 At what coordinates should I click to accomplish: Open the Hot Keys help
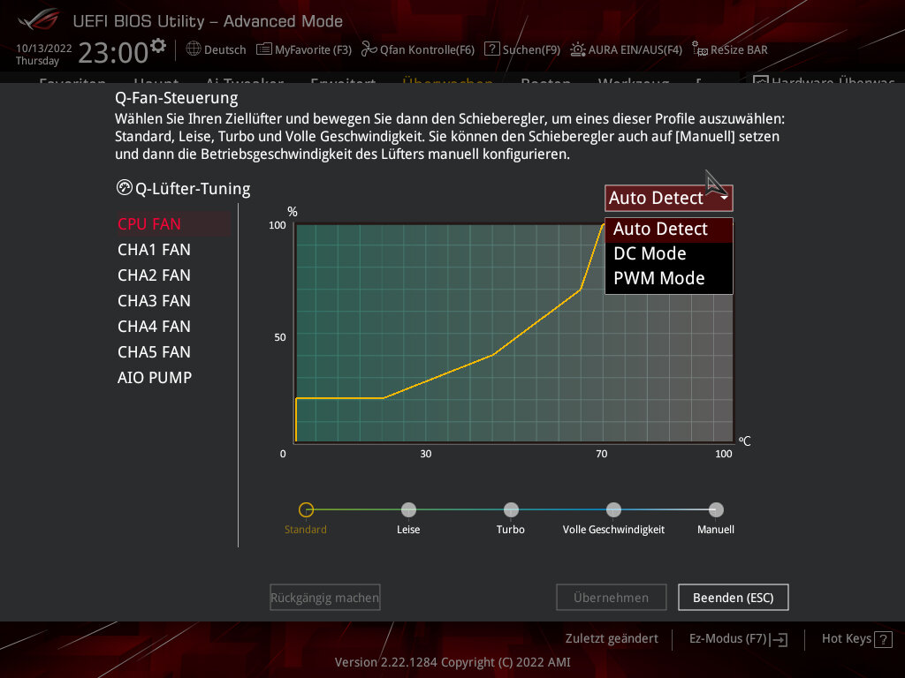coord(856,639)
